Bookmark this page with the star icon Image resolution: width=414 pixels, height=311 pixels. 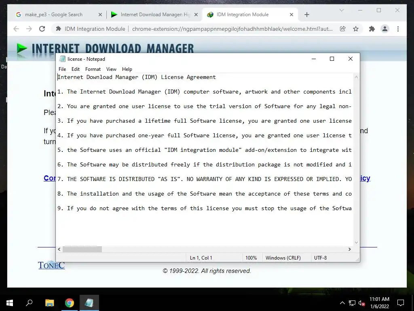(356, 29)
